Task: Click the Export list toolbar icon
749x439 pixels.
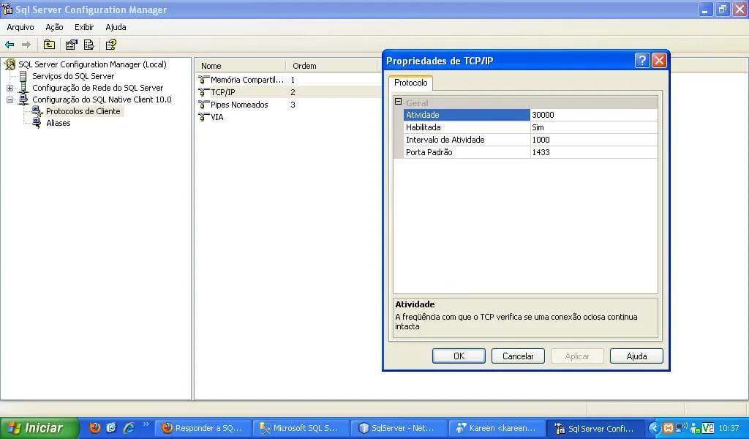Action: pos(89,45)
